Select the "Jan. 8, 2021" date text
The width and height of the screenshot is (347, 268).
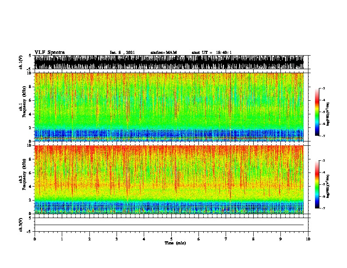tap(122, 53)
